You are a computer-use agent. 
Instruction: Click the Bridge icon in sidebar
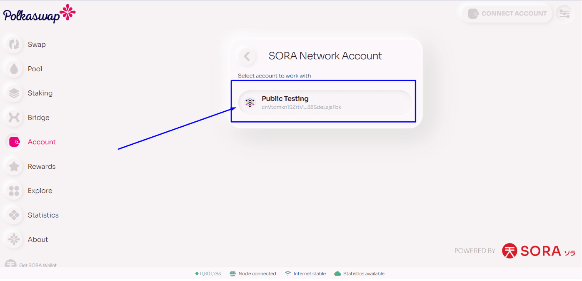coord(14,118)
